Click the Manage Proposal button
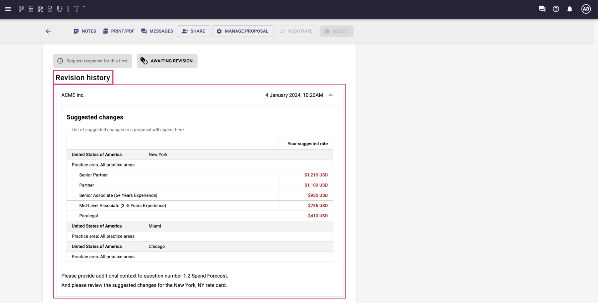598x303 pixels. (243, 31)
